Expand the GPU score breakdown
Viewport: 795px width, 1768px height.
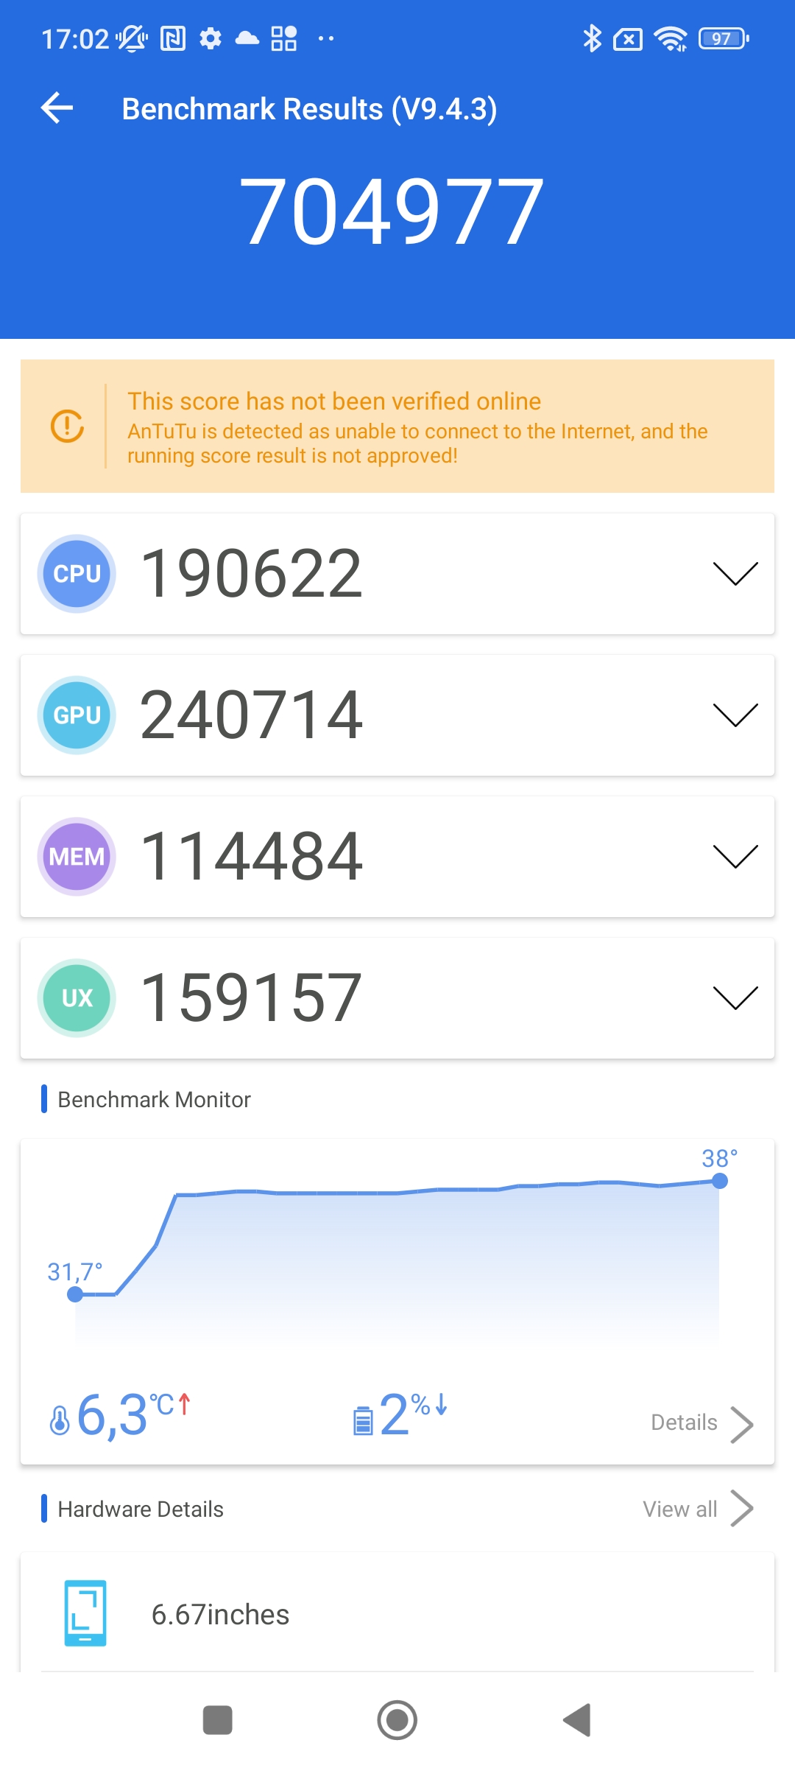[x=735, y=715]
